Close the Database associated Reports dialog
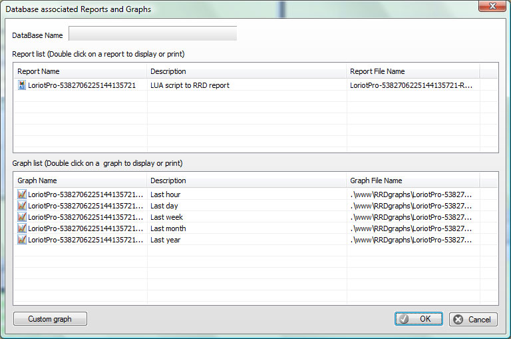 click(x=491, y=7)
